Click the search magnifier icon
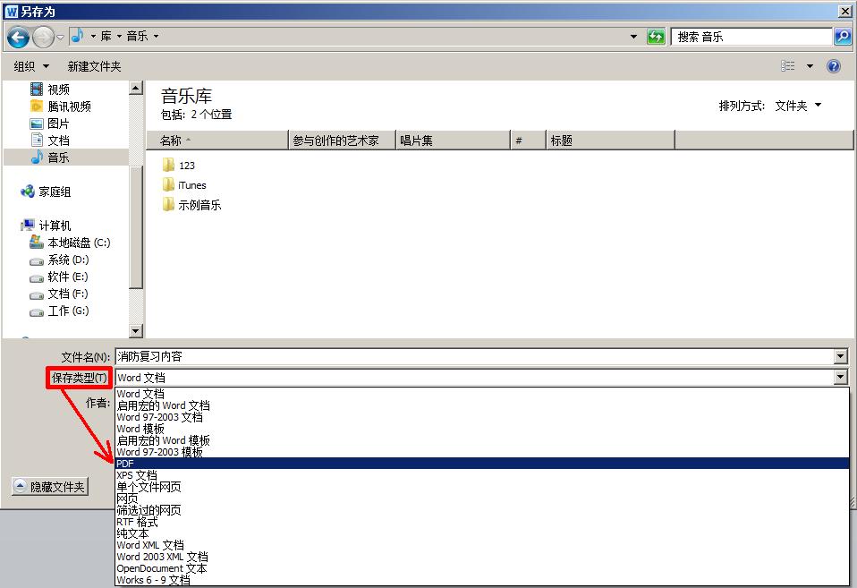 tap(843, 37)
